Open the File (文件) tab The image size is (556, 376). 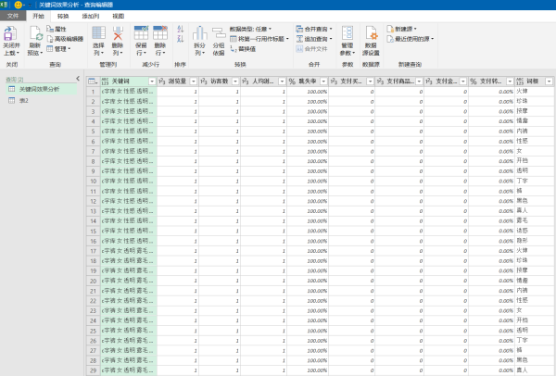(x=13, y=16)
